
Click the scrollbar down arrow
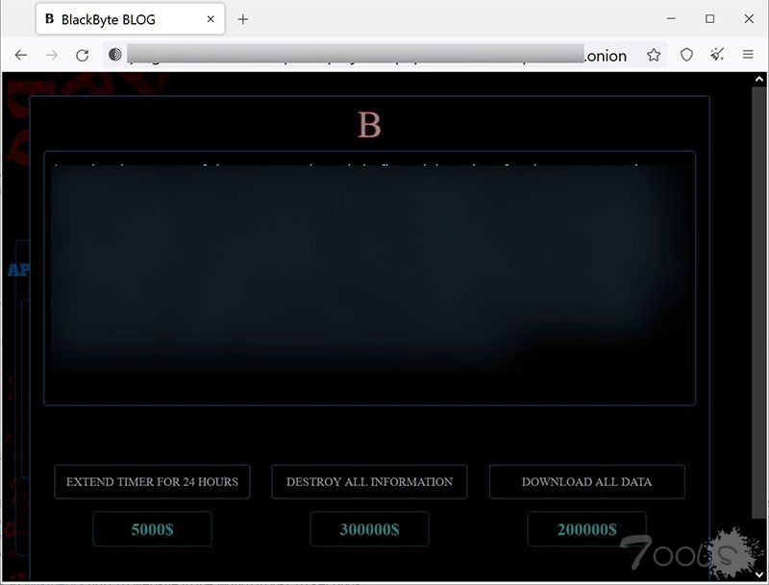[x=760, y=574]
